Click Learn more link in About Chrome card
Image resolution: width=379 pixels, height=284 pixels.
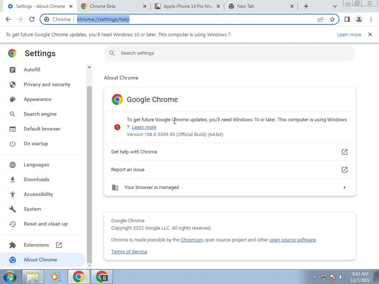[x=144, y=127]
